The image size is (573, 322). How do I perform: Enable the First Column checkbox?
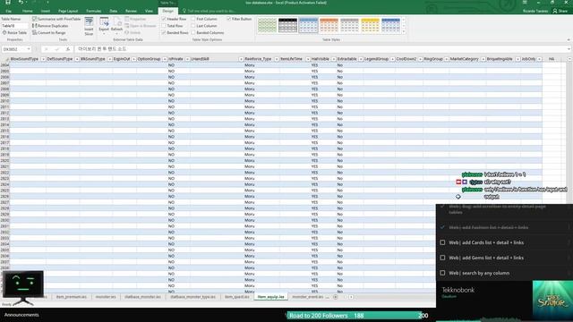[x=193, y=19]
